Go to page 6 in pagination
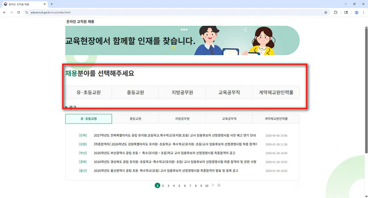 pyautogui.click(x=185, y=186)
